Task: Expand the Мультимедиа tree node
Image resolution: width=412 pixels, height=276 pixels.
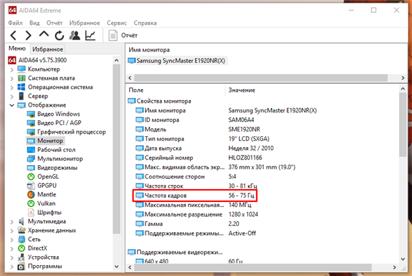Action: pos(12,222)
